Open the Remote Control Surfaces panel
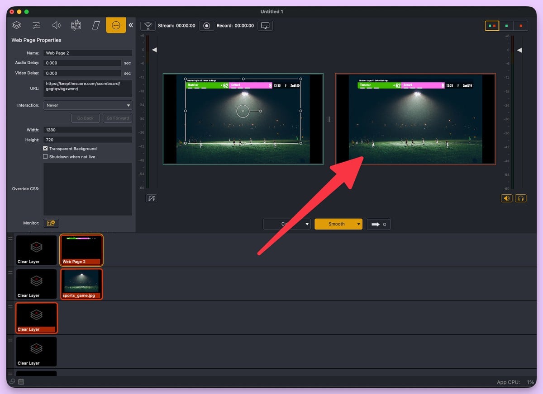 (x=76, y=25)
